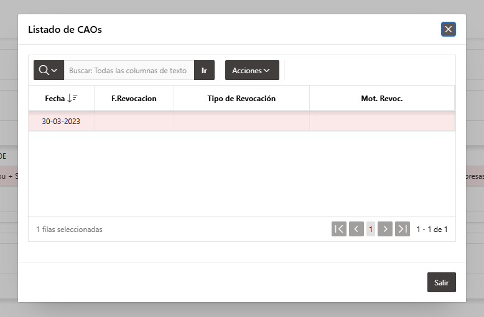Go to first page icon

tap(339, 229)
